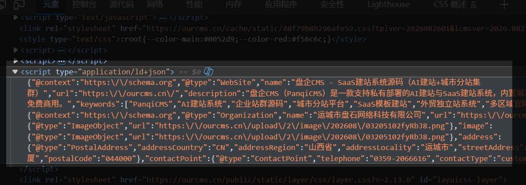Click the == $0 marker text
Image resolution: width=526 pixels, height=185 pixels.
click(x=190, y=72)
